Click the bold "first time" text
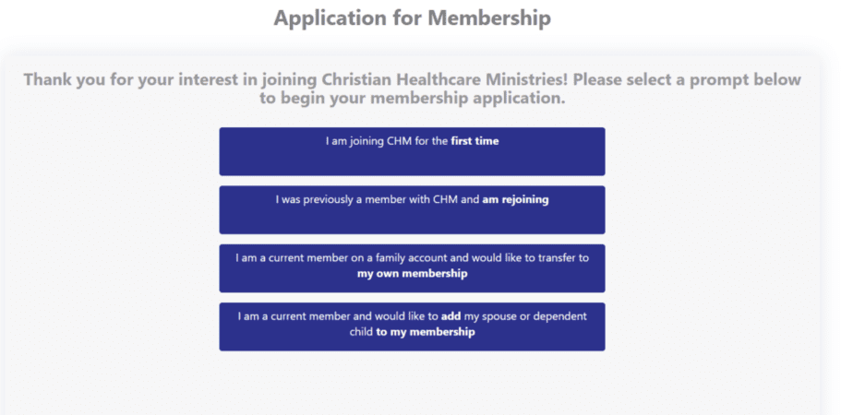The image size is (853, 415). tap(475, 141)
